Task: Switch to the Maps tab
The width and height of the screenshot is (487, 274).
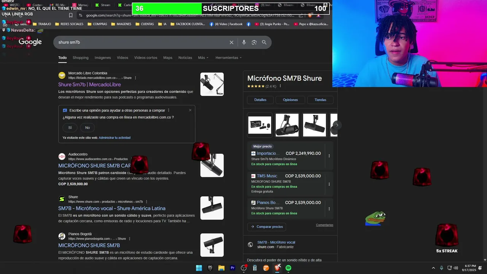Action: (168, 58)
